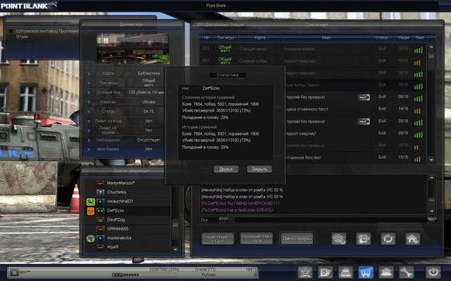Image resolution: width=451 pixels, height=281 pixels.
Task: Click weapon-limit icon in the 06/16 room row
Action: [364, 97]
